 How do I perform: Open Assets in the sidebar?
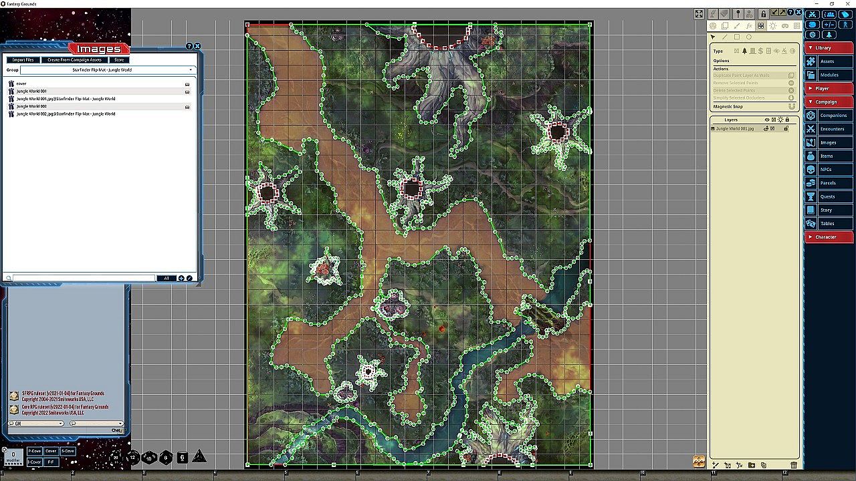(829, 61)
